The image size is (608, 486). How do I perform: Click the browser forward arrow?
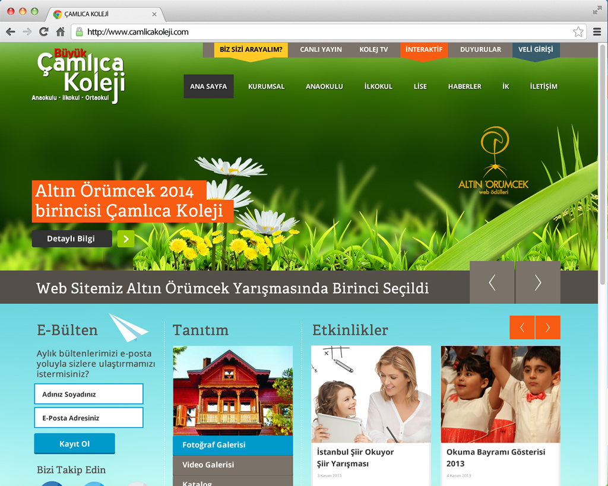point(27,32)
